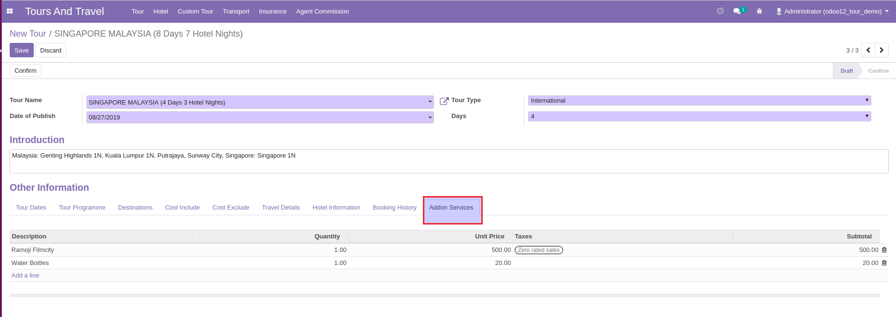Switch to the Tour Programme tab
This screenshot has height=317, width=896.
coord(82,208)
